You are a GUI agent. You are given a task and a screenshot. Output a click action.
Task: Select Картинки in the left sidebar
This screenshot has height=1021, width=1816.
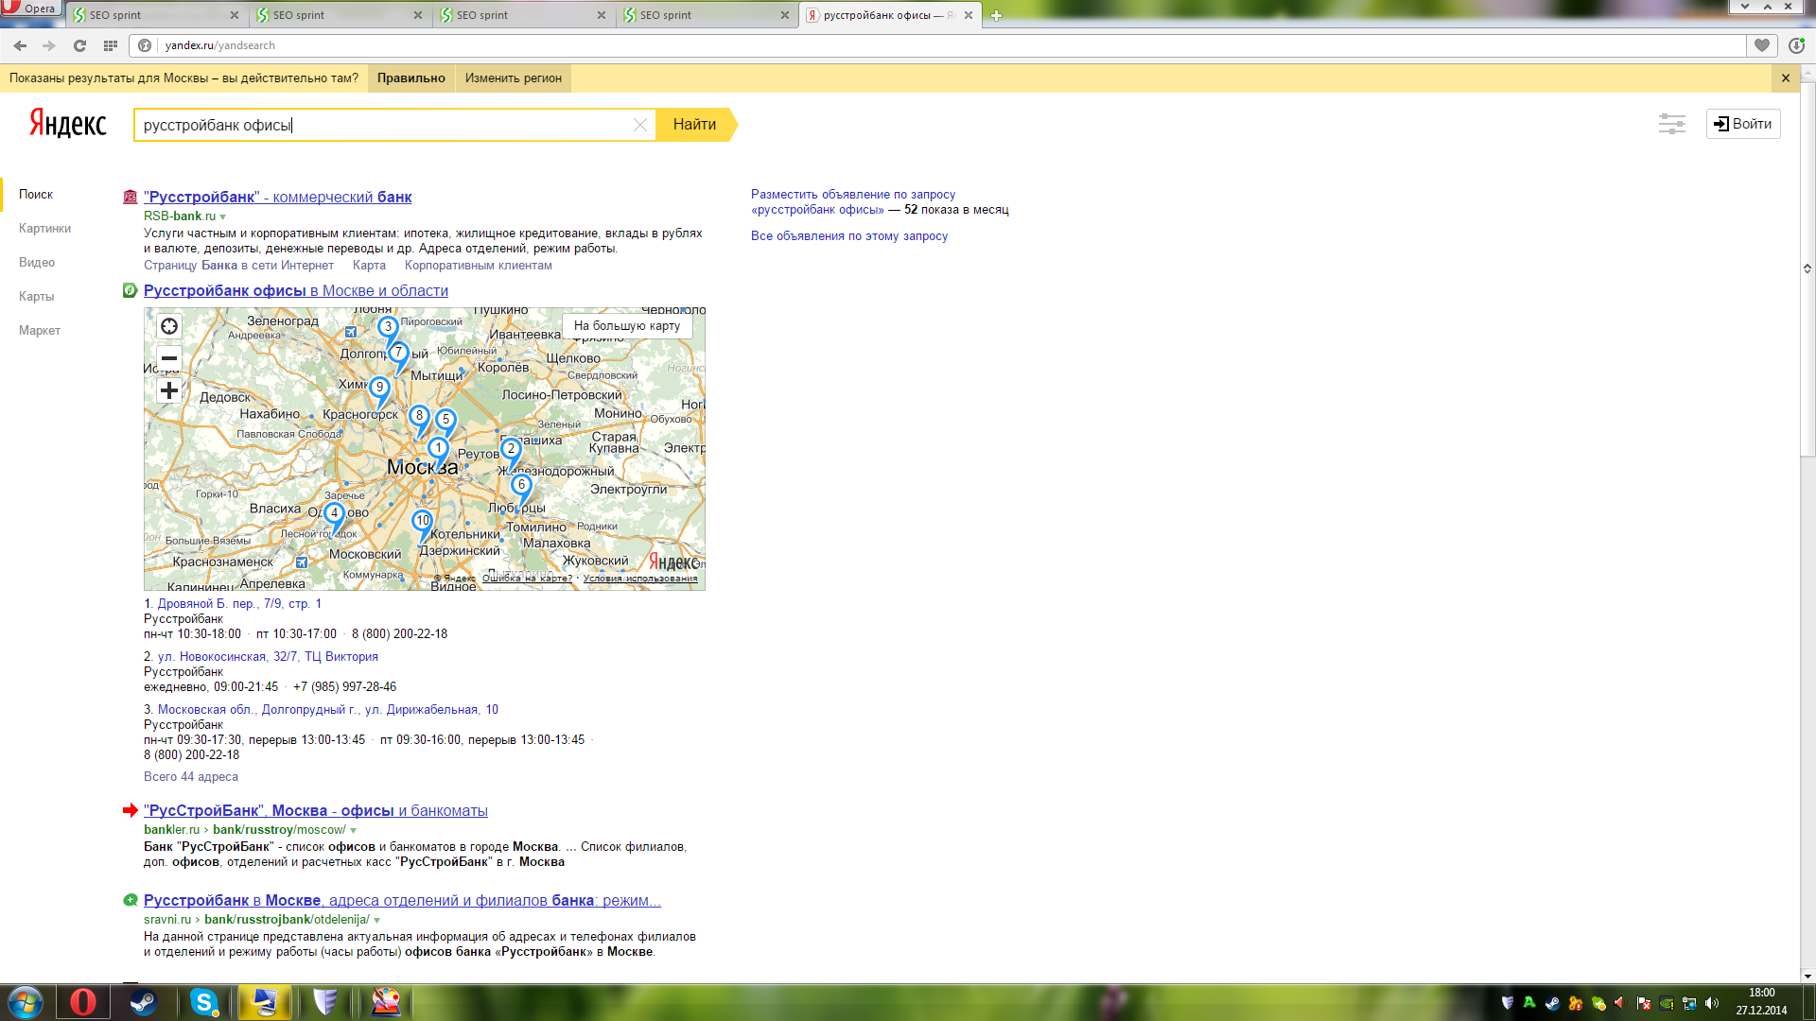click(x=44, y=229)
